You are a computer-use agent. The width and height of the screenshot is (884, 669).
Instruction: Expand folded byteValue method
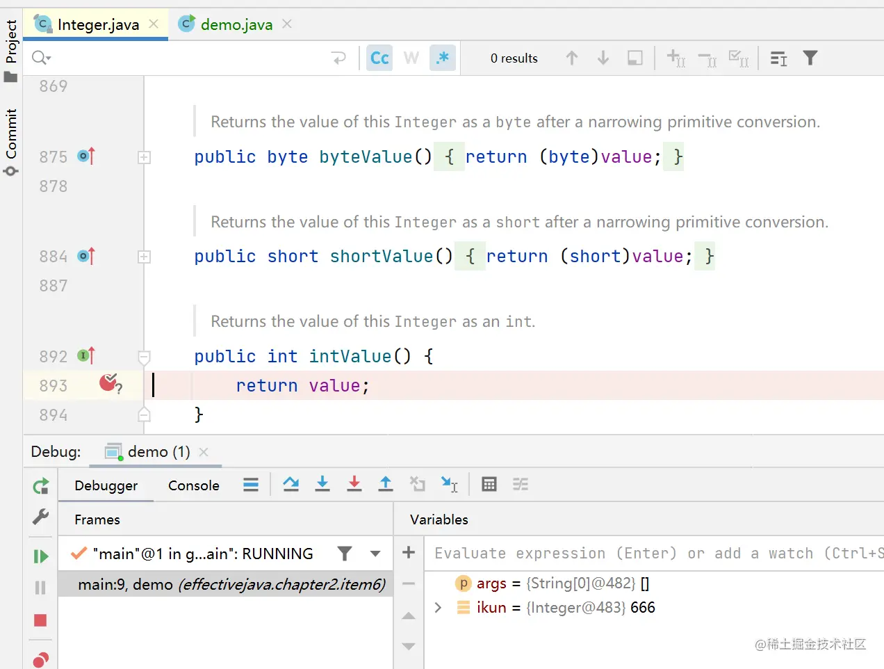144,157
